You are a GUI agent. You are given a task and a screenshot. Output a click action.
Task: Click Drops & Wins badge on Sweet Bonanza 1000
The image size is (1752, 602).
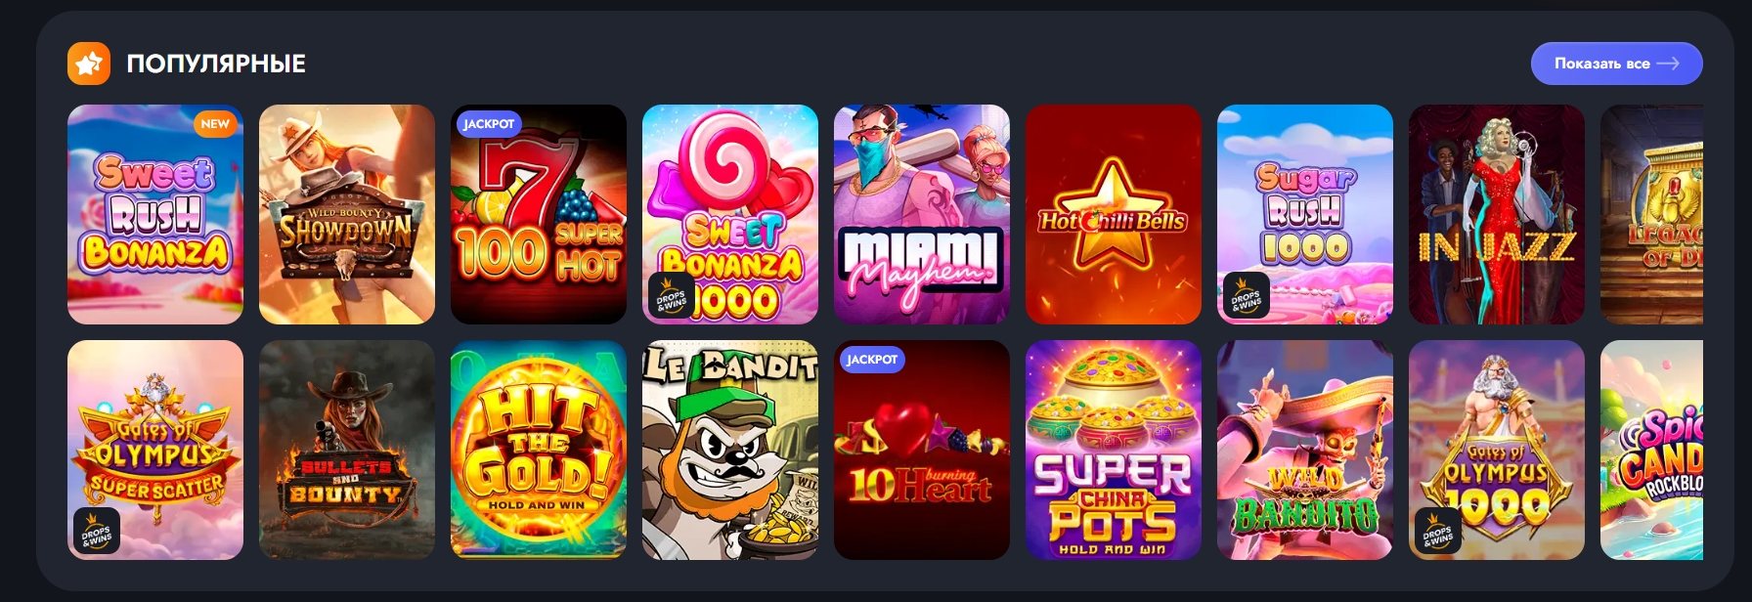(x=671, y=295)
